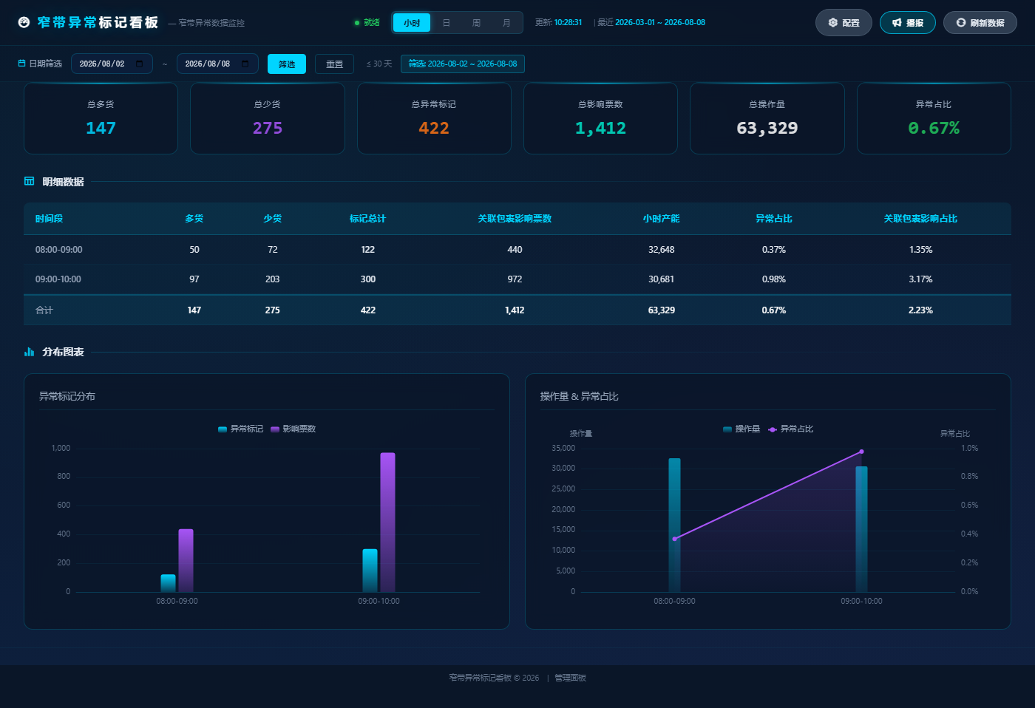Click the 小时产能 column header
Viewport: 1035px width, 708px height.
[x=662, y=219]
